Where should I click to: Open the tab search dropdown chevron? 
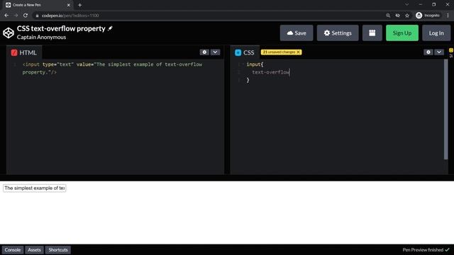click(406, 5)
